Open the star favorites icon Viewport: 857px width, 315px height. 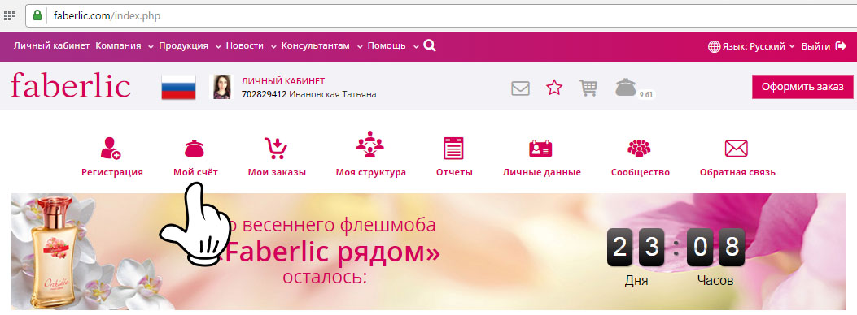click(554, 87)
